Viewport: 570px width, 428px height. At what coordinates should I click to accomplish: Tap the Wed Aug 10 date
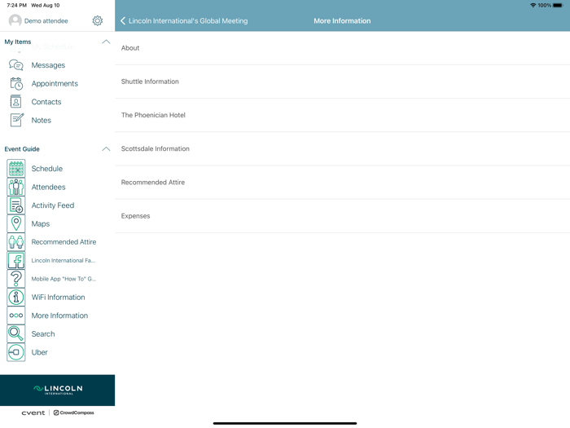click(46, 5)
